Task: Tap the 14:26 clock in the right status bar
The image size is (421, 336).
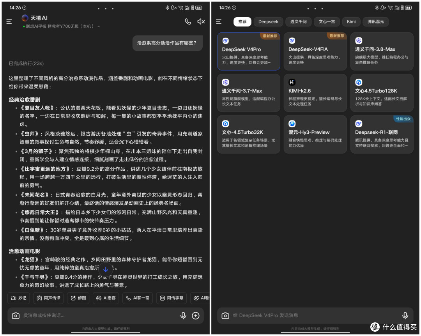Action: (225, 8)
